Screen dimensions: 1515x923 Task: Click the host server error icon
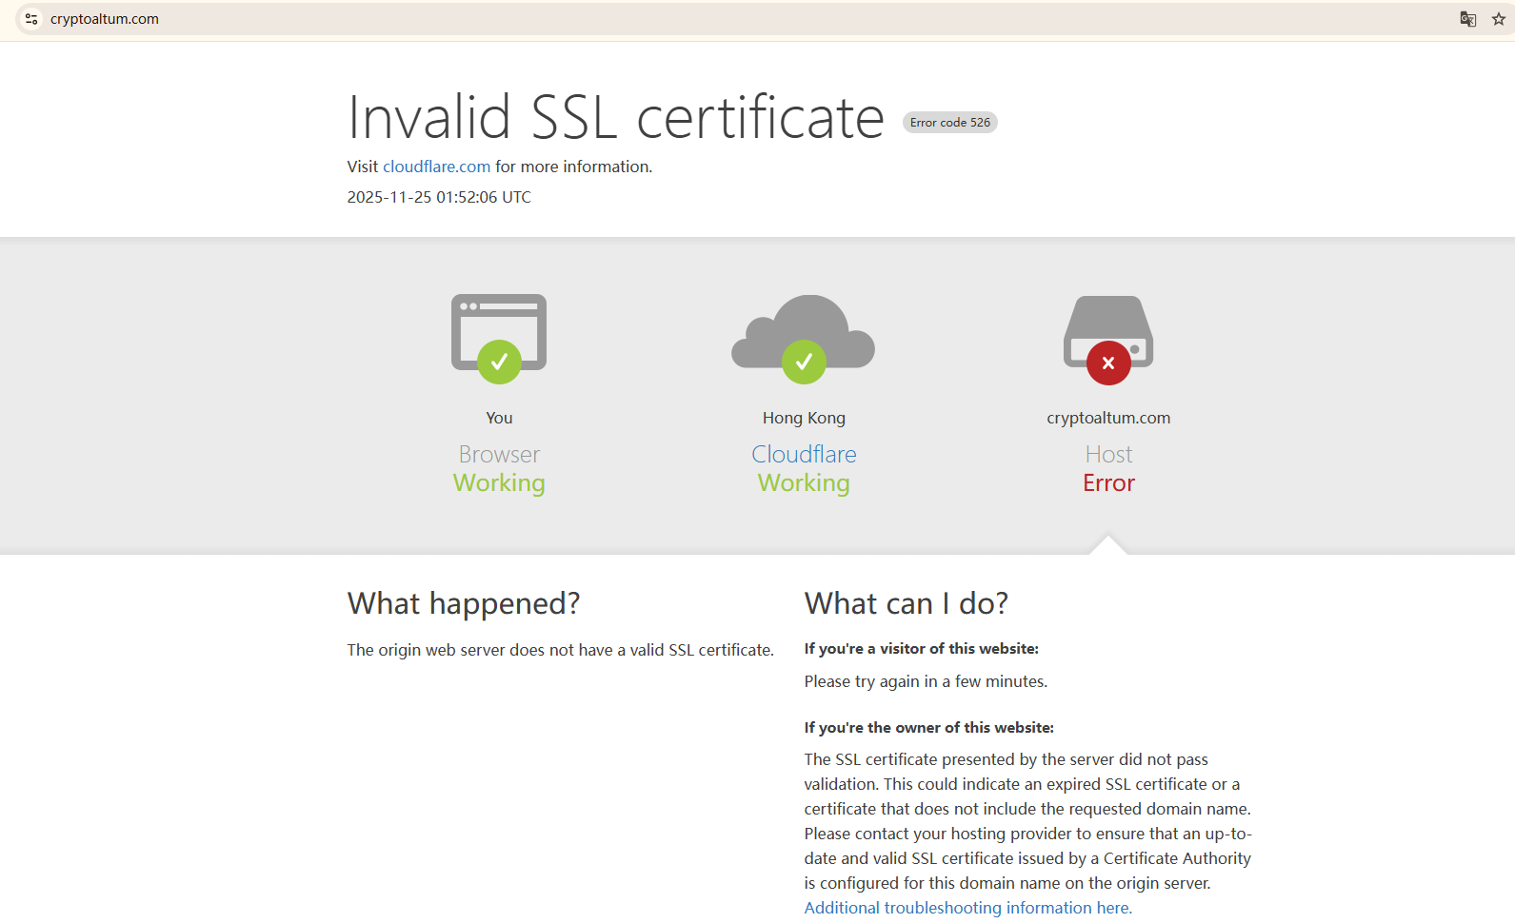point(1108,340)
